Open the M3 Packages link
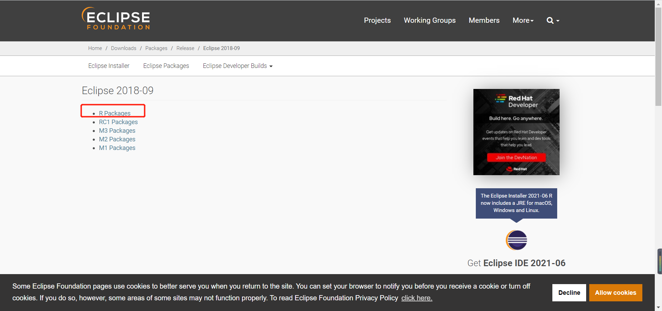 pos(117,131)
